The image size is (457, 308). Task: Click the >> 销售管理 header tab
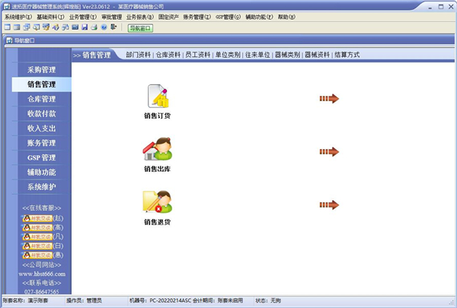92,55
